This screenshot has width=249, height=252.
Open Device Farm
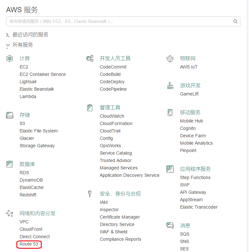click(193, 136)
